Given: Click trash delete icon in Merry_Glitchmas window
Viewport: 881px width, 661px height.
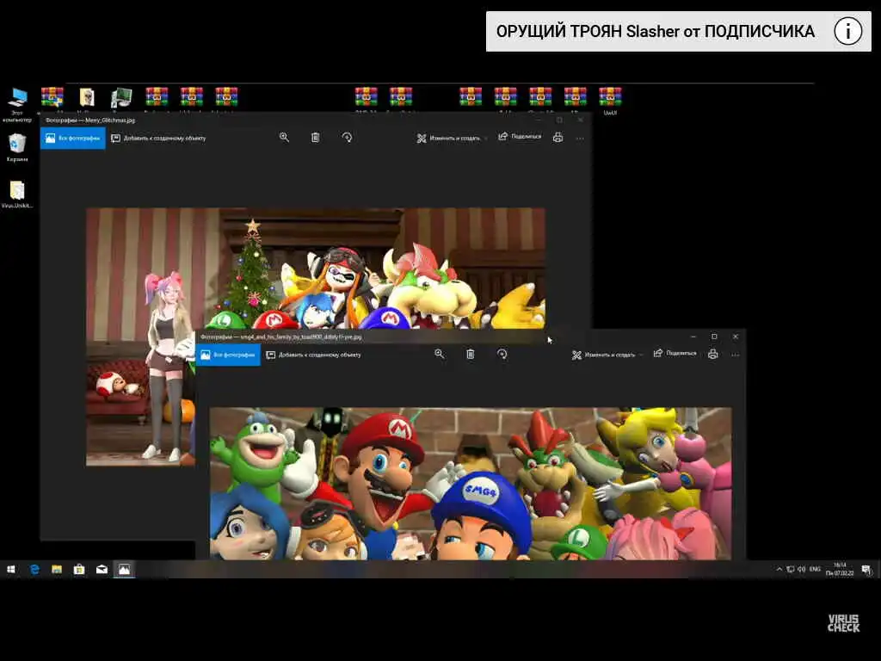Looking at the screenshot, I should pyautogui.click(x=315, y=137).
